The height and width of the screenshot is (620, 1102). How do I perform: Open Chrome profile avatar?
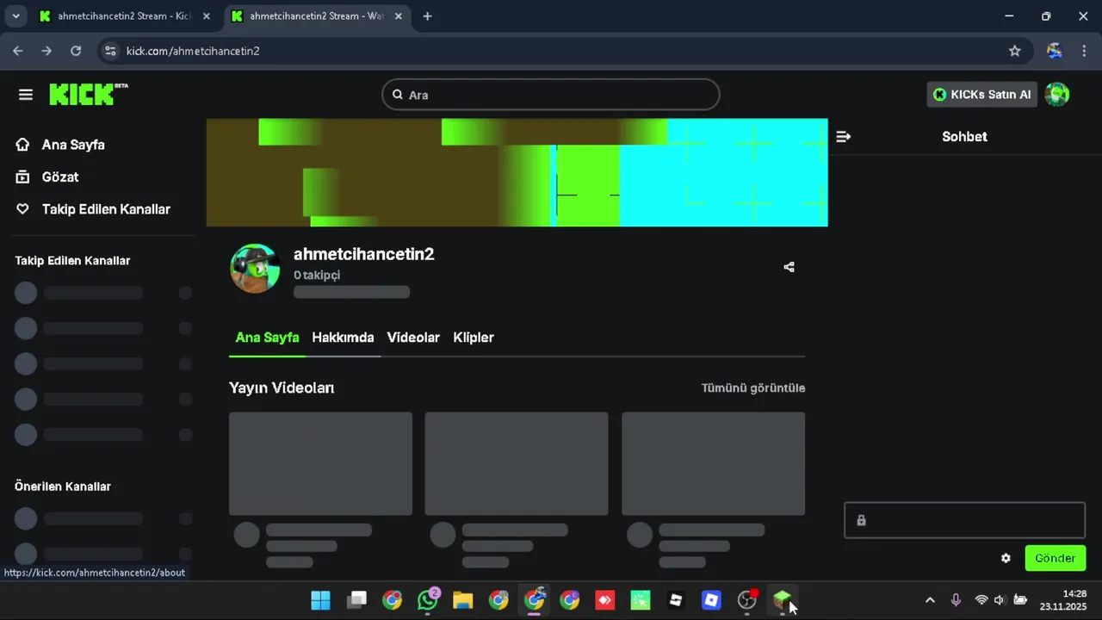pos(1055,51)
